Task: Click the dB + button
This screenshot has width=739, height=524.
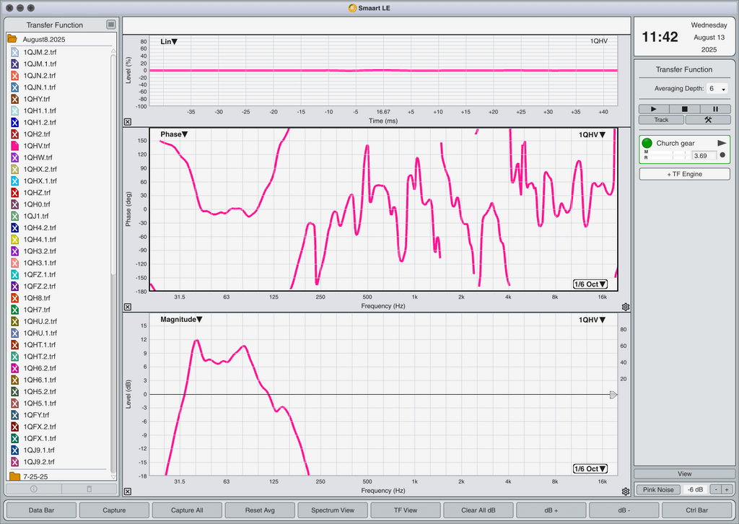Action: (551, 510)
